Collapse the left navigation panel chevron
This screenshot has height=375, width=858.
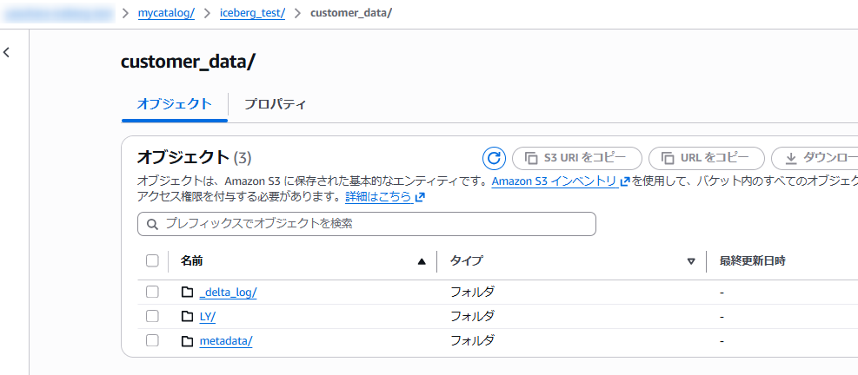point(7,53)
